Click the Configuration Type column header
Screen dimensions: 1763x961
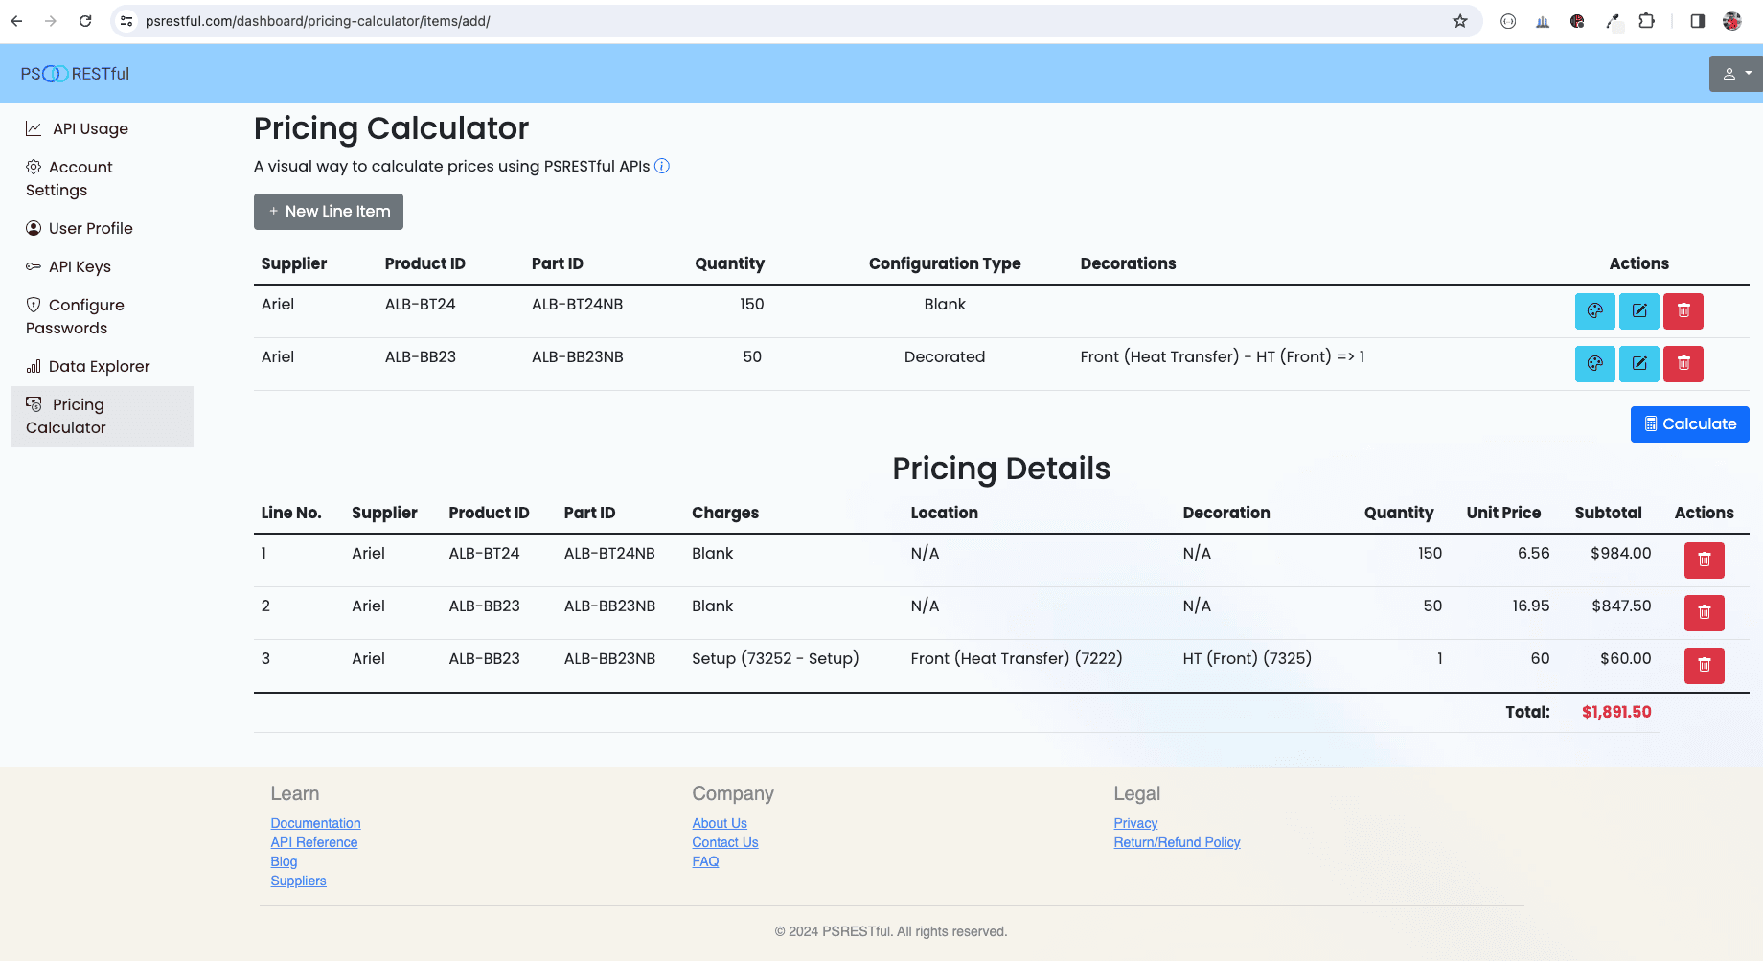point(944,263)
